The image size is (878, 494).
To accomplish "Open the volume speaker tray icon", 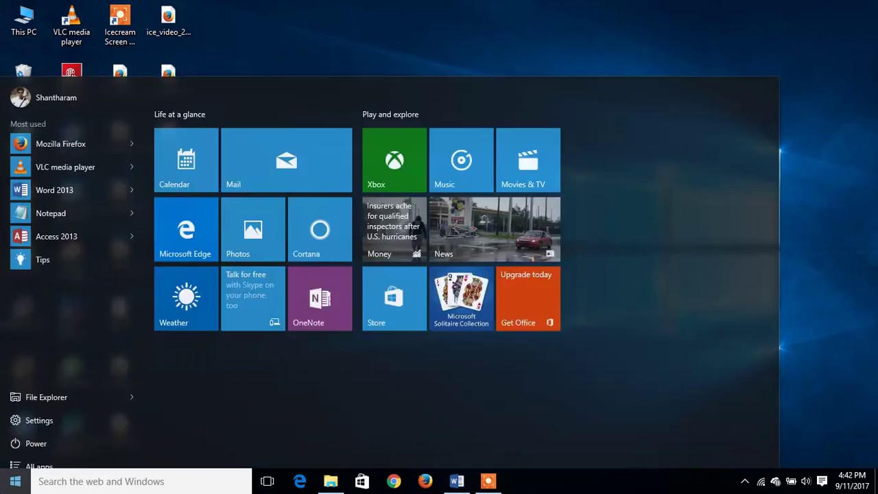I will (x=806, y=482).
